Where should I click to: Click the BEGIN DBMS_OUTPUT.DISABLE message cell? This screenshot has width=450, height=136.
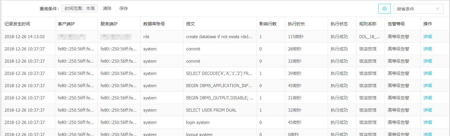click(220, 98)
